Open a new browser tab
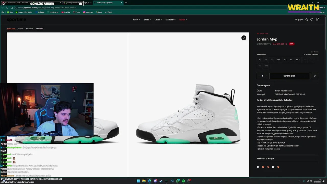The width and height of the screenshot is (327, 184). click(x=126, y=3)
